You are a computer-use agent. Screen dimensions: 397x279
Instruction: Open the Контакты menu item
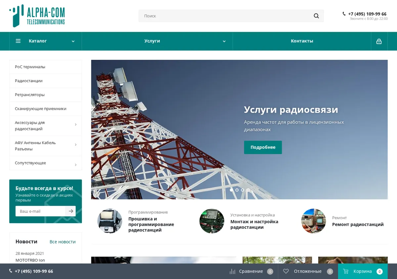[x=302, y=41]
